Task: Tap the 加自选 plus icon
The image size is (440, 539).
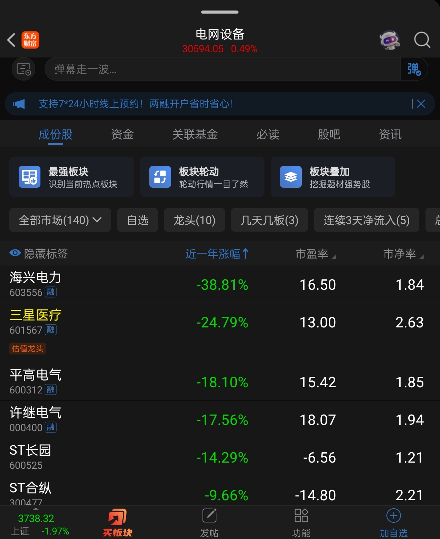Action: click(393, 515)
